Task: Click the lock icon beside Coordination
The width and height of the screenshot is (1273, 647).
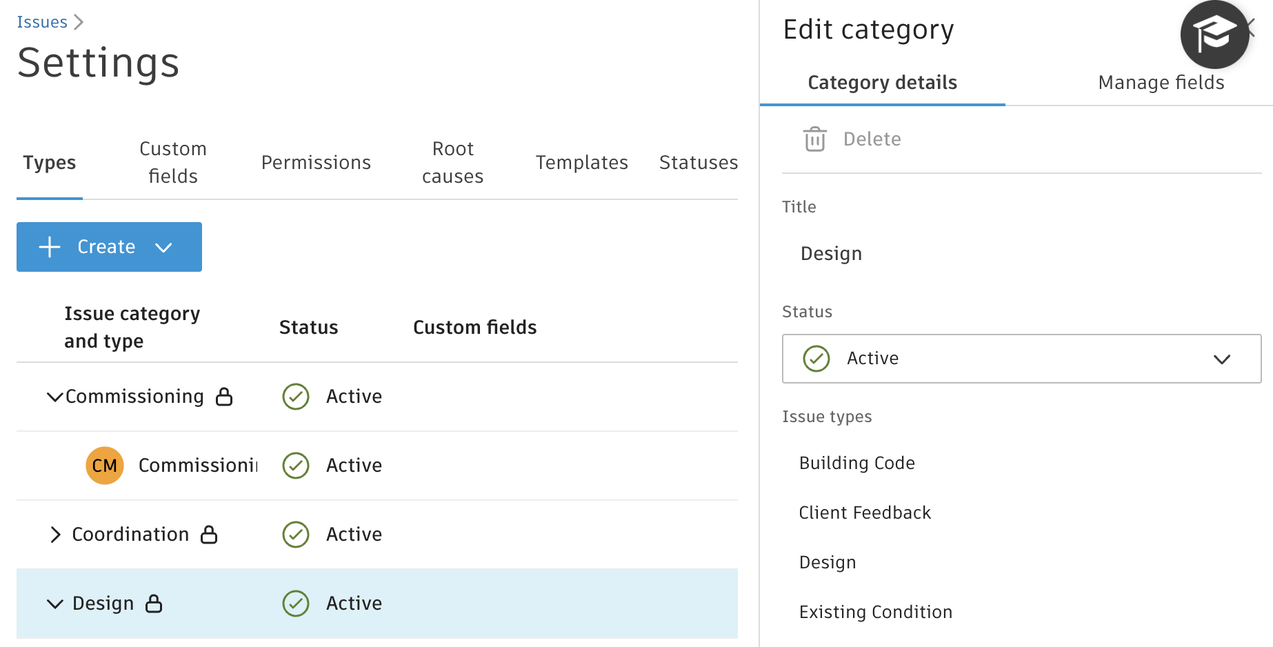Action: pos(209,535)
